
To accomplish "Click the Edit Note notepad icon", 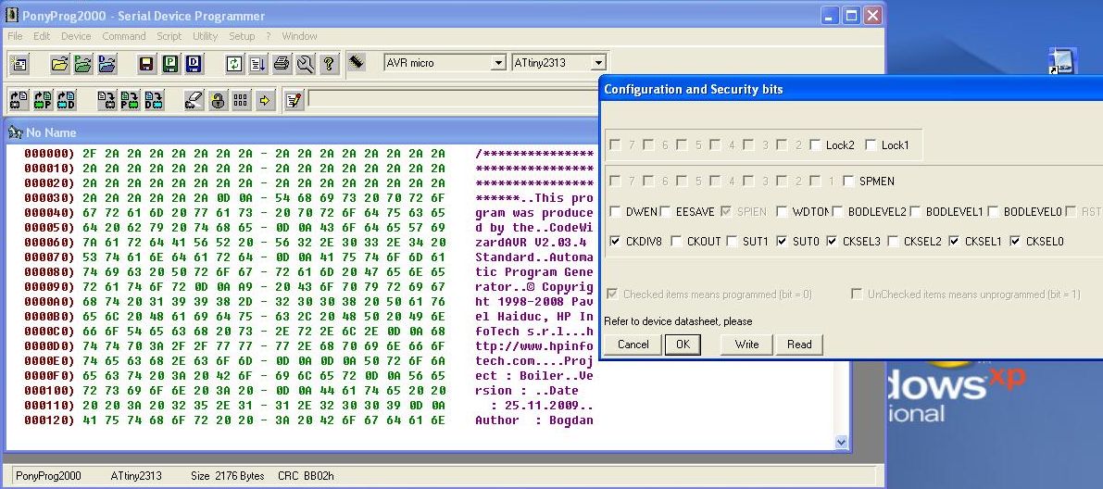I will click(x=295, y=100).
